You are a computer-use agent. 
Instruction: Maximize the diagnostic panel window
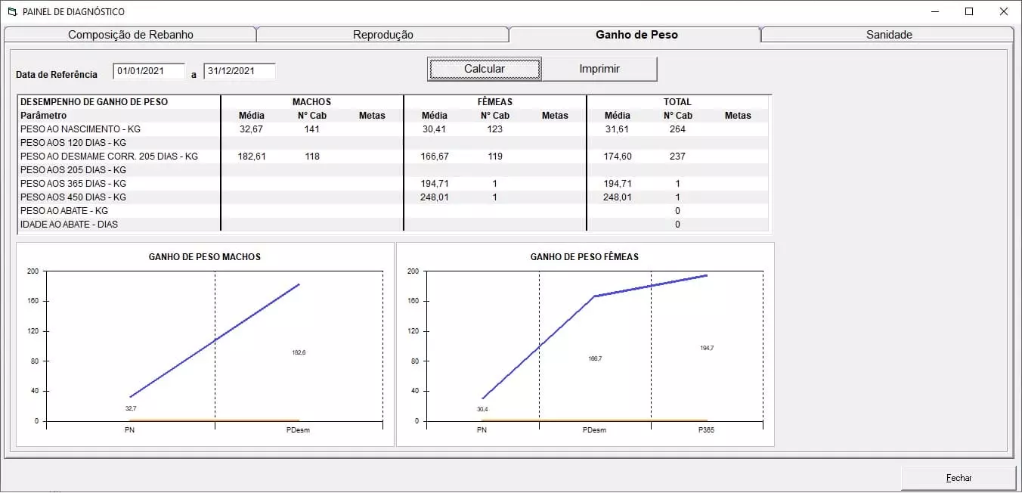tap(969, 11)
